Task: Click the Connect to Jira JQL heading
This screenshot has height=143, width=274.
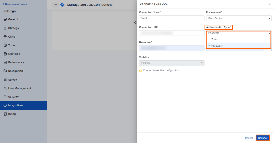Action: point(153,4)
